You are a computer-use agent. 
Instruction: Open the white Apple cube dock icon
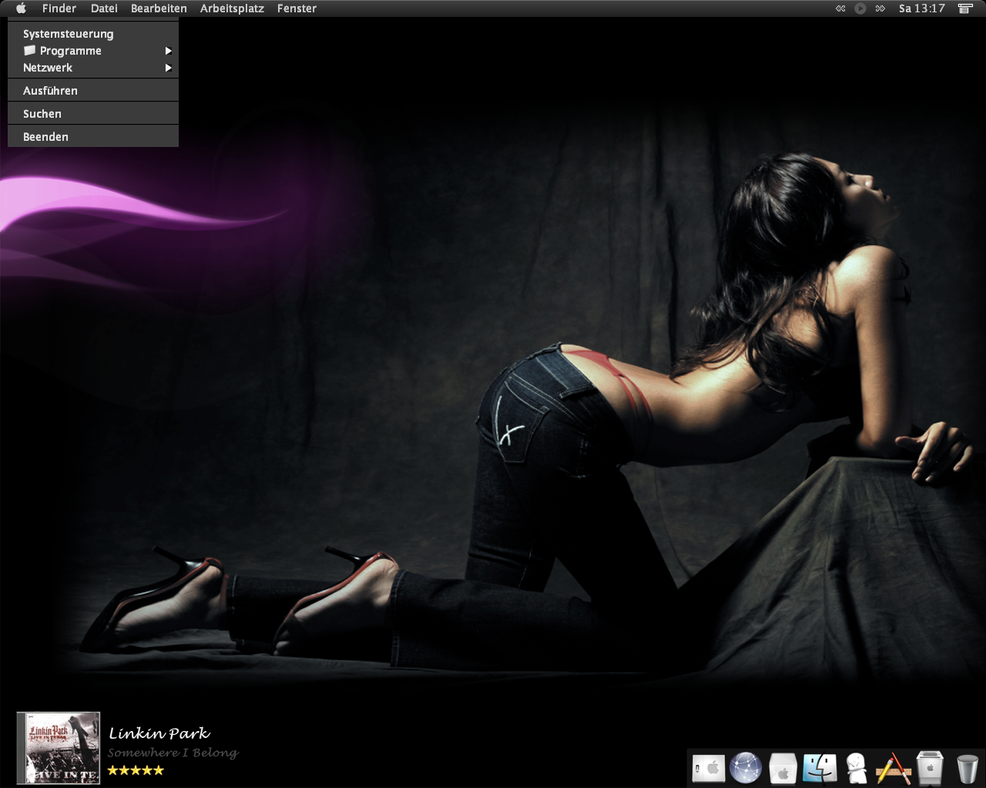point(783,768)
